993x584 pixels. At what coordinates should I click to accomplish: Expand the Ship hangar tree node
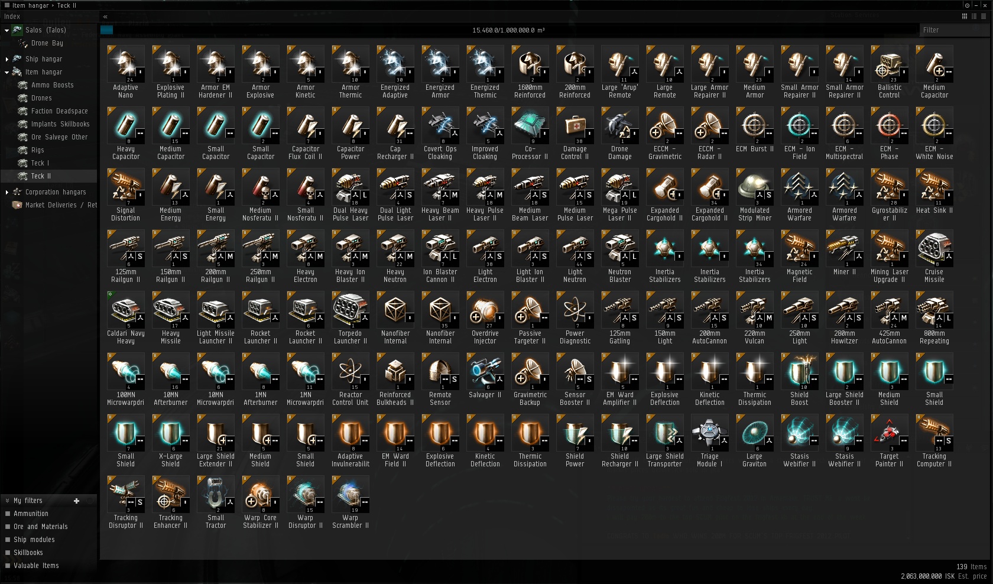coord(7,59)
